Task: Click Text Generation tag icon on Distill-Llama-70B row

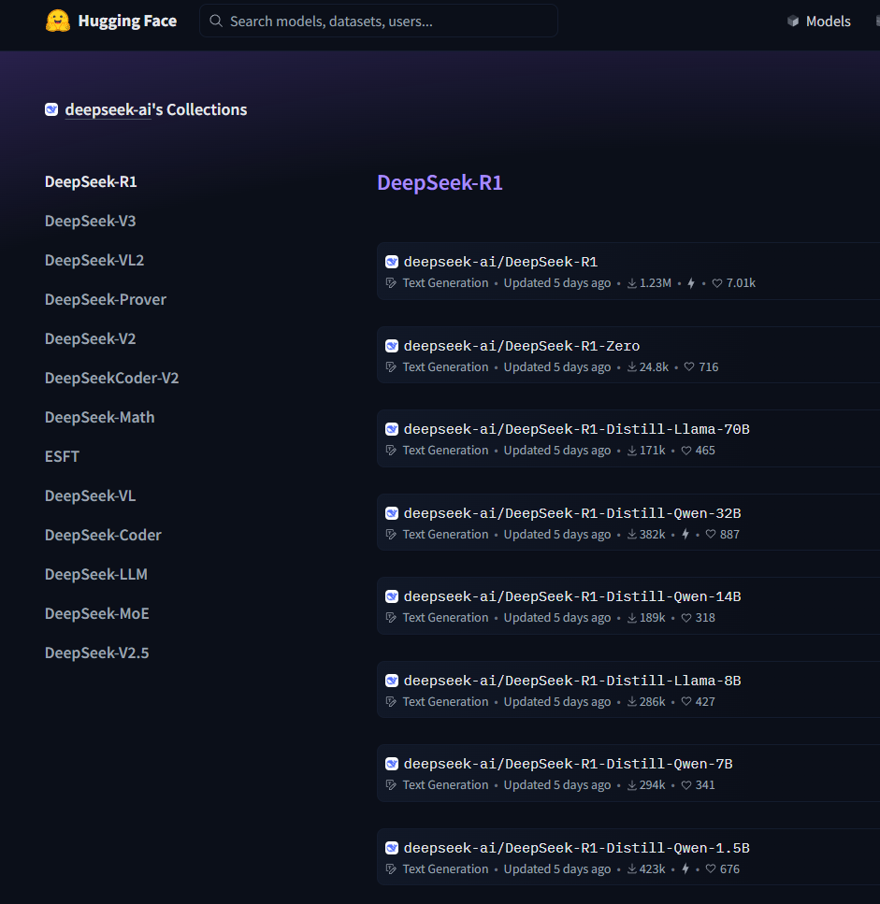Action: point(392,451)
